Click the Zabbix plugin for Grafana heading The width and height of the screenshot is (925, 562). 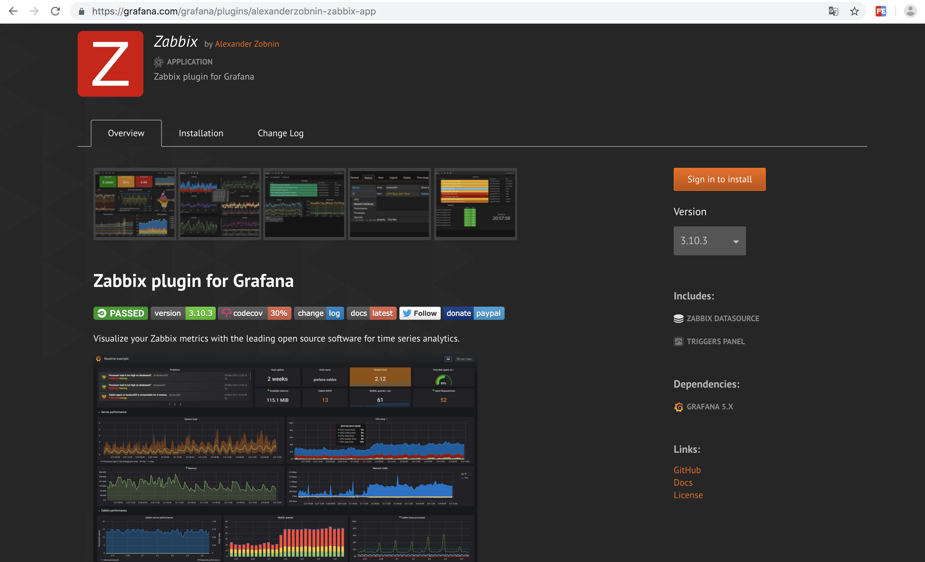[x=193, y=281]
